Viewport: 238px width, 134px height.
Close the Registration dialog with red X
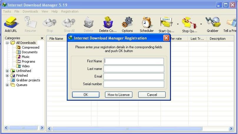click(166, 38)
